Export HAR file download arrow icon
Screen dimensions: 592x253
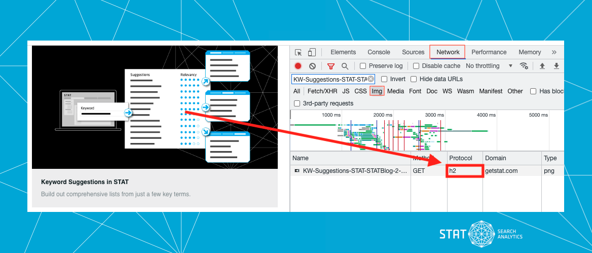(556, 66)
